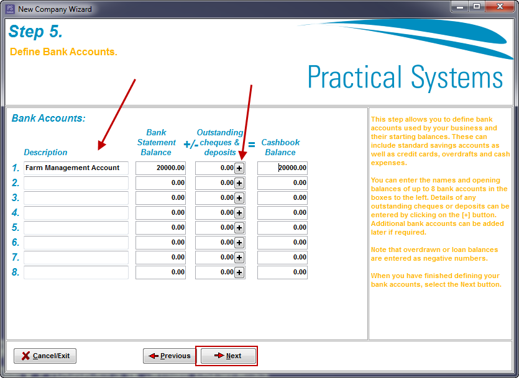The image size is (519, 378).
Task: Select row 2 description field
Action: 76,183
